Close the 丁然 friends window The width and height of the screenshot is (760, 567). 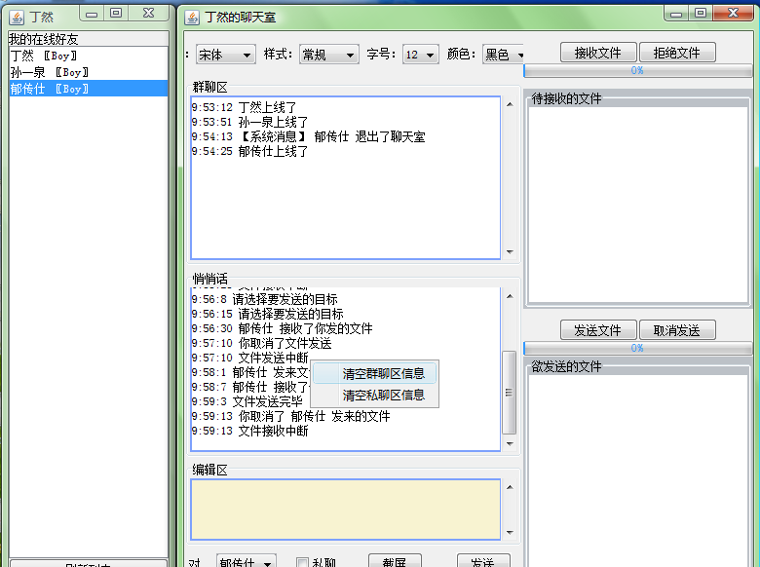click(148, 14)
